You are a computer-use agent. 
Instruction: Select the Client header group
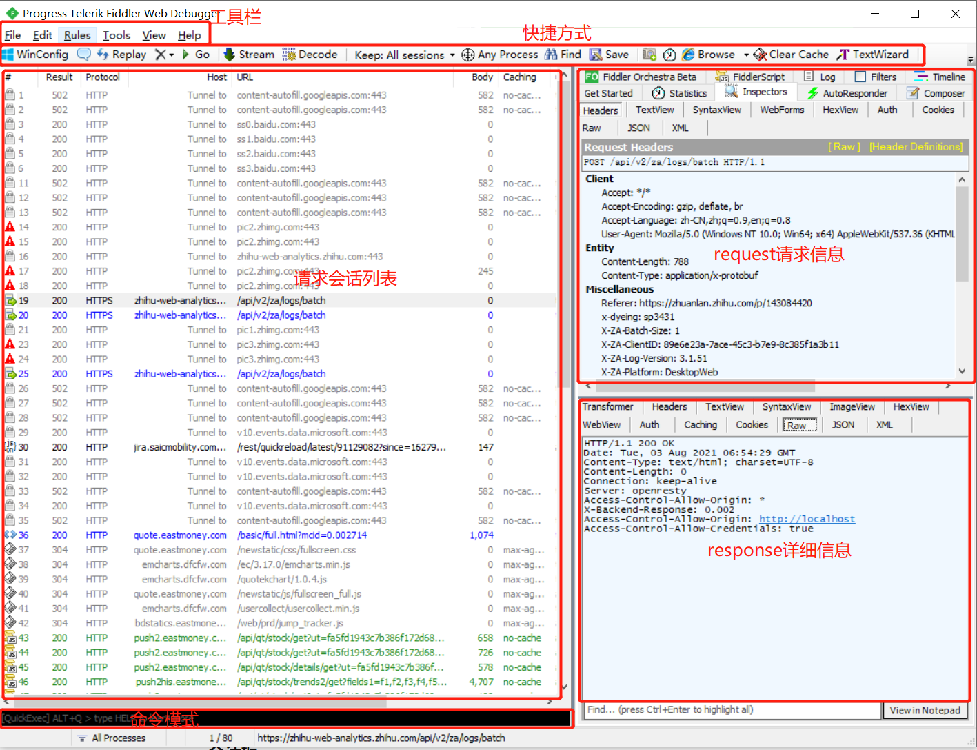599,179
